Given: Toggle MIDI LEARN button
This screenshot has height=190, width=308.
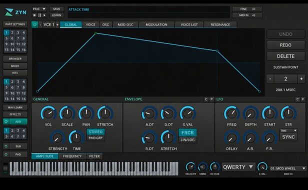Looking at the screenshot, I should tap(56, 15).
